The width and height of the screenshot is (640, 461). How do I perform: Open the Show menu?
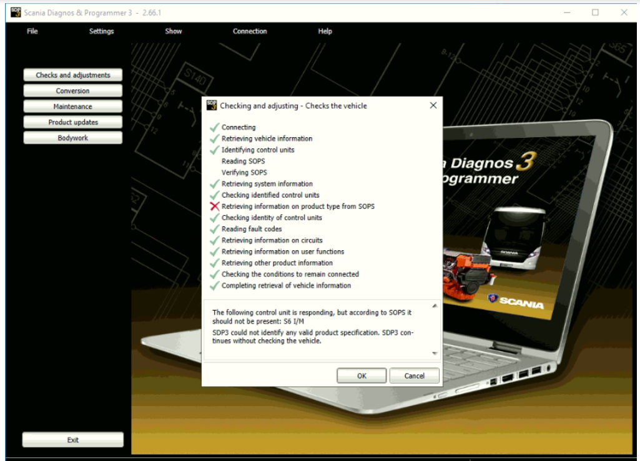(x=173, y=31)
